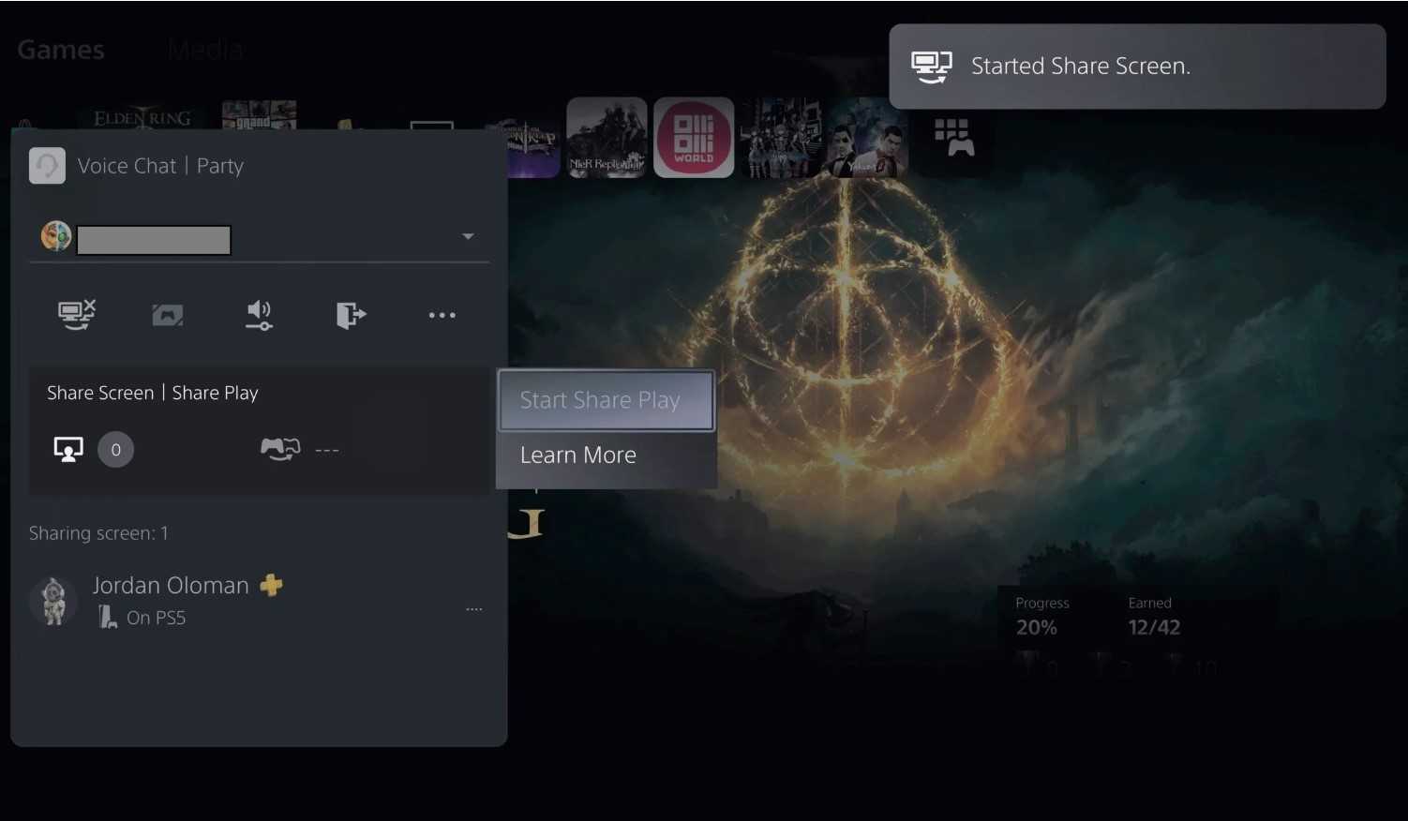This screenshot has height=821, width=1408.
Task: Select the Jordan Oloman name
Action: [x=171, y=586]
